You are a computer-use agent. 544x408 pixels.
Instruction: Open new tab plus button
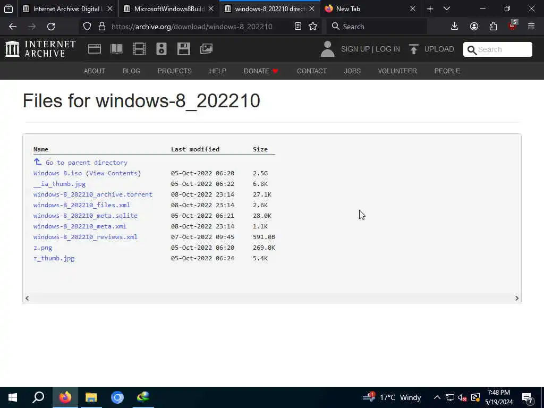click(430, 9)
